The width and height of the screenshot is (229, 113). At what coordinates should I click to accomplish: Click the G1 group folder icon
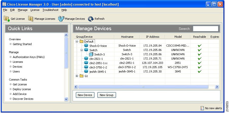coord(81,76)
